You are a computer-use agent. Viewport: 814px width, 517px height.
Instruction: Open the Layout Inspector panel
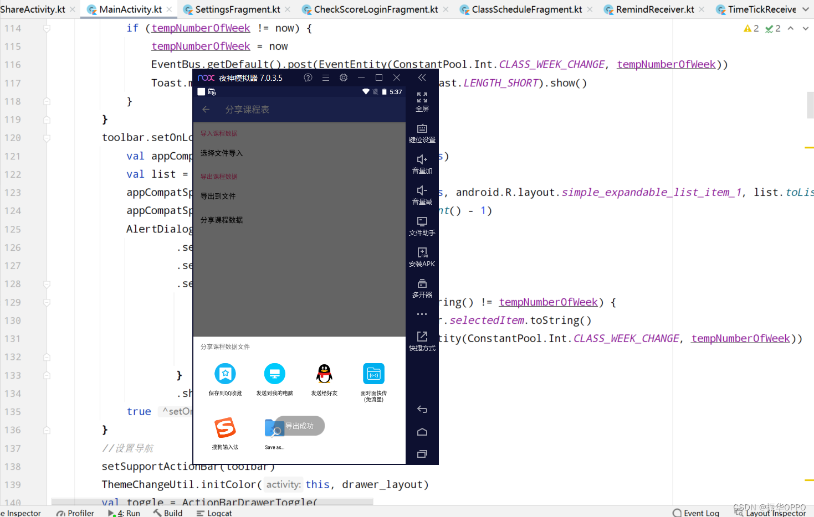770,513
